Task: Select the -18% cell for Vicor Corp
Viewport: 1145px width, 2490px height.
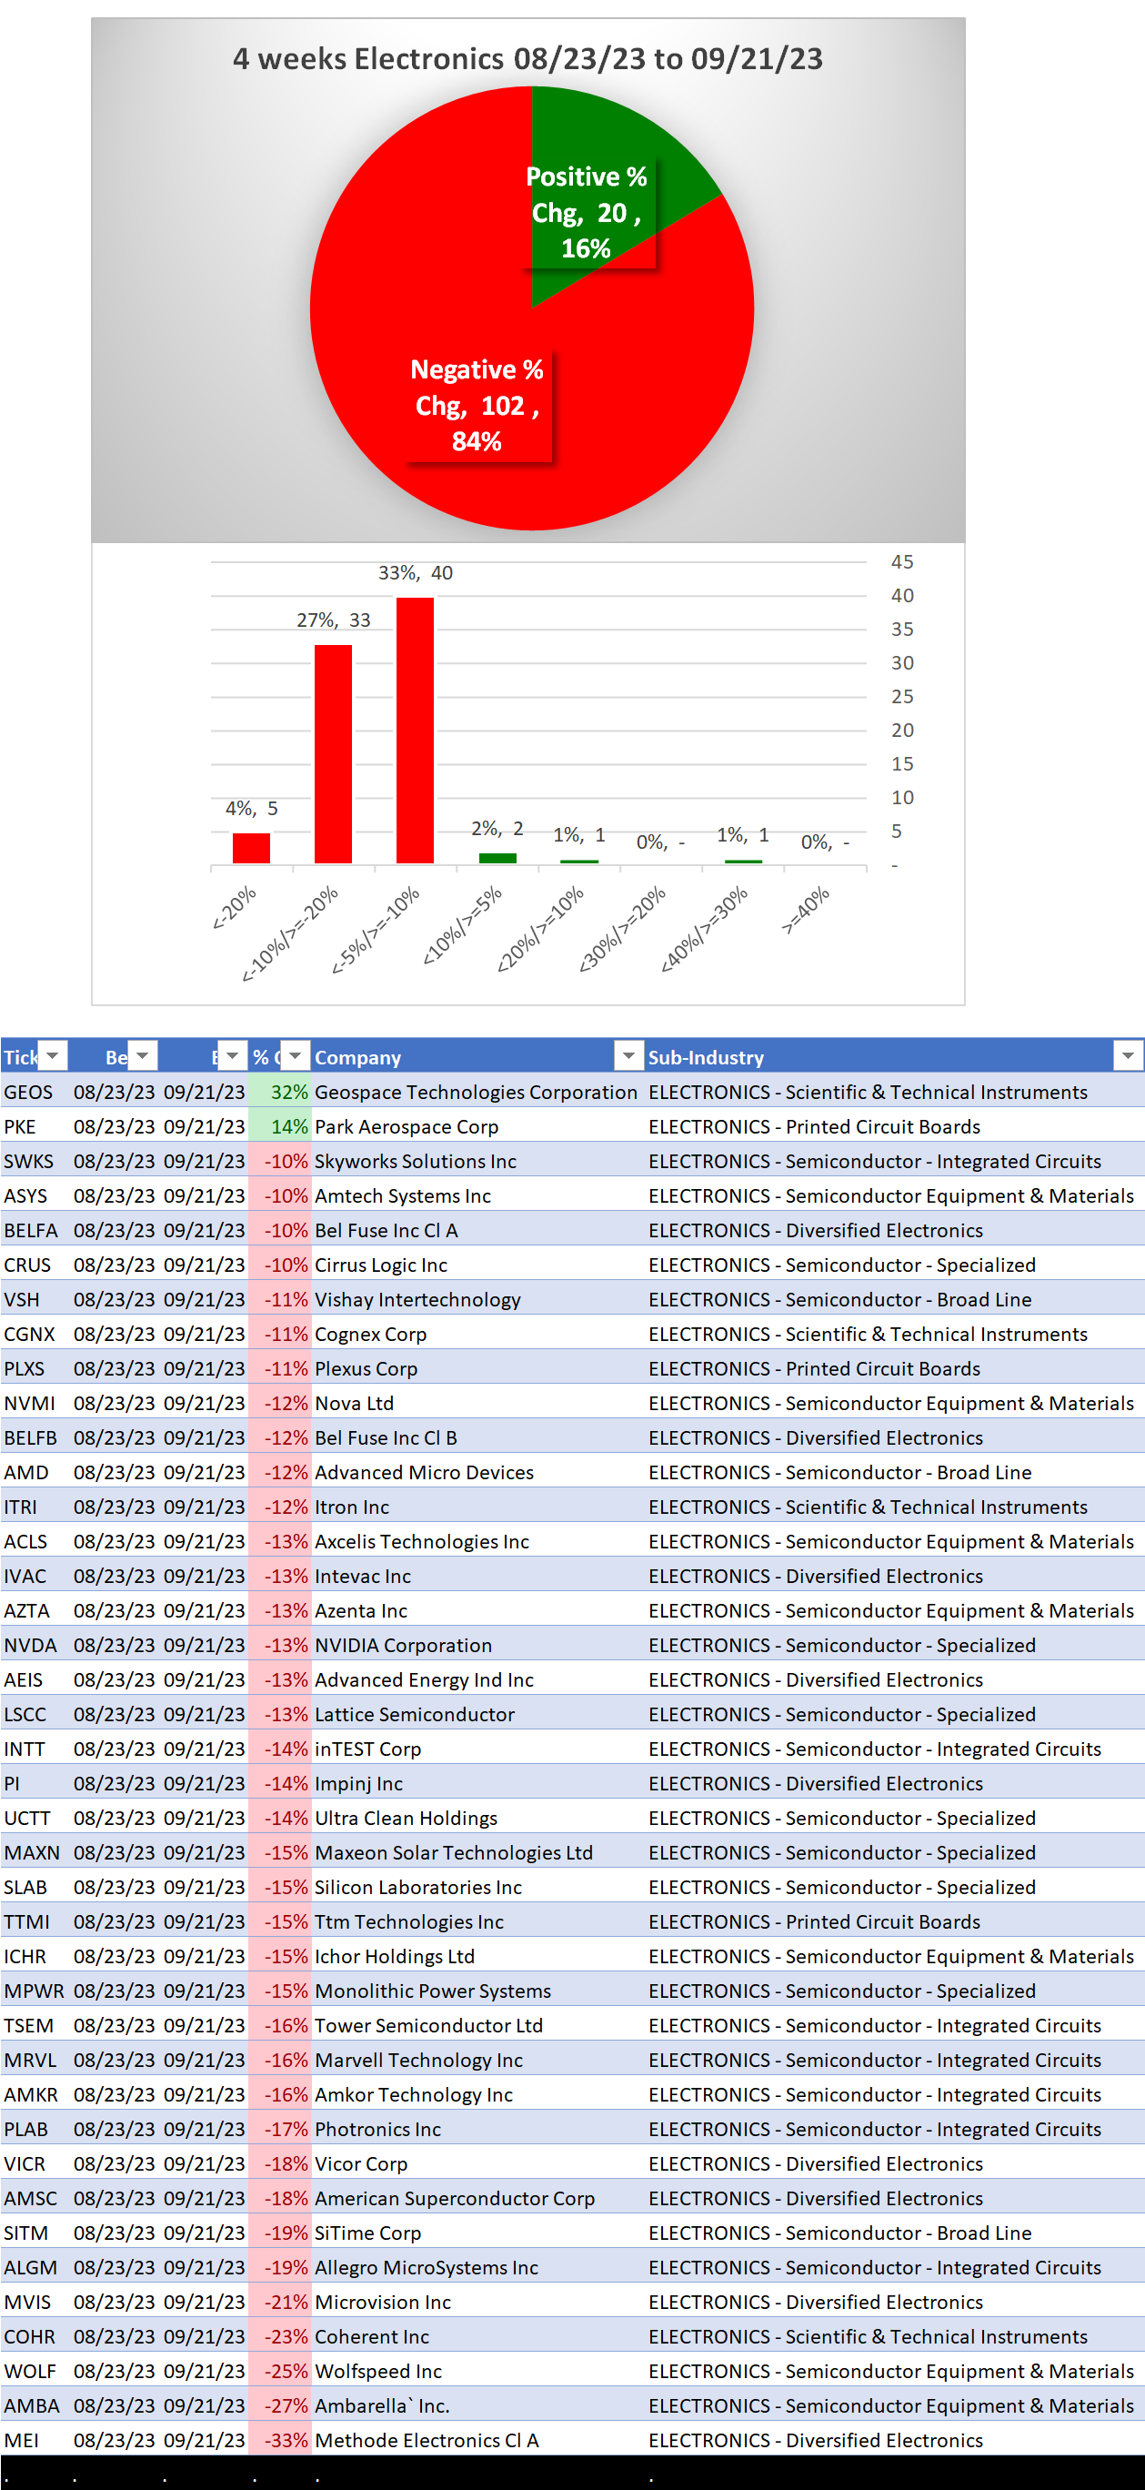Action: (x=280, y=2163)
